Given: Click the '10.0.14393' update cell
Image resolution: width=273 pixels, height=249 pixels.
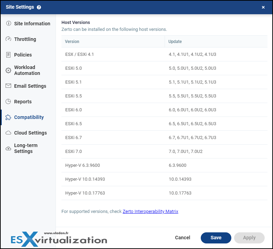Looking at the screenshot, I should pos(216,179).
